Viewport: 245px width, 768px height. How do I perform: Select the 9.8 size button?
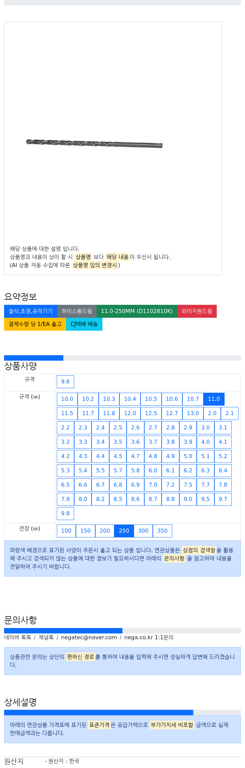(x=65, y=513)
